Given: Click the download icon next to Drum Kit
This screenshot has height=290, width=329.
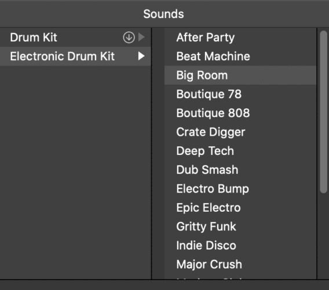Looking at the screenshot, I should pos(129,37).
